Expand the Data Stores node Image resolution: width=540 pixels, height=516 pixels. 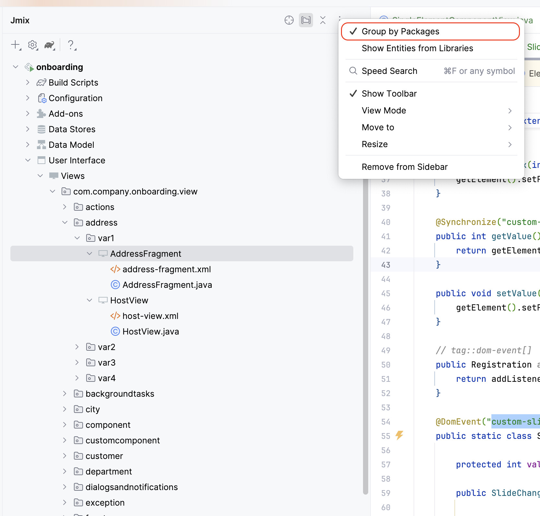[x=28, y=129]
